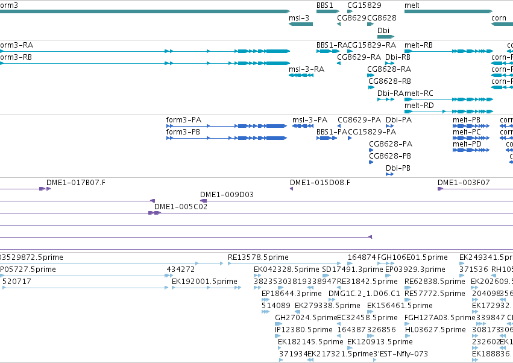
Task: Click the EK279338.5prime EST label
Action: point(327,306)
